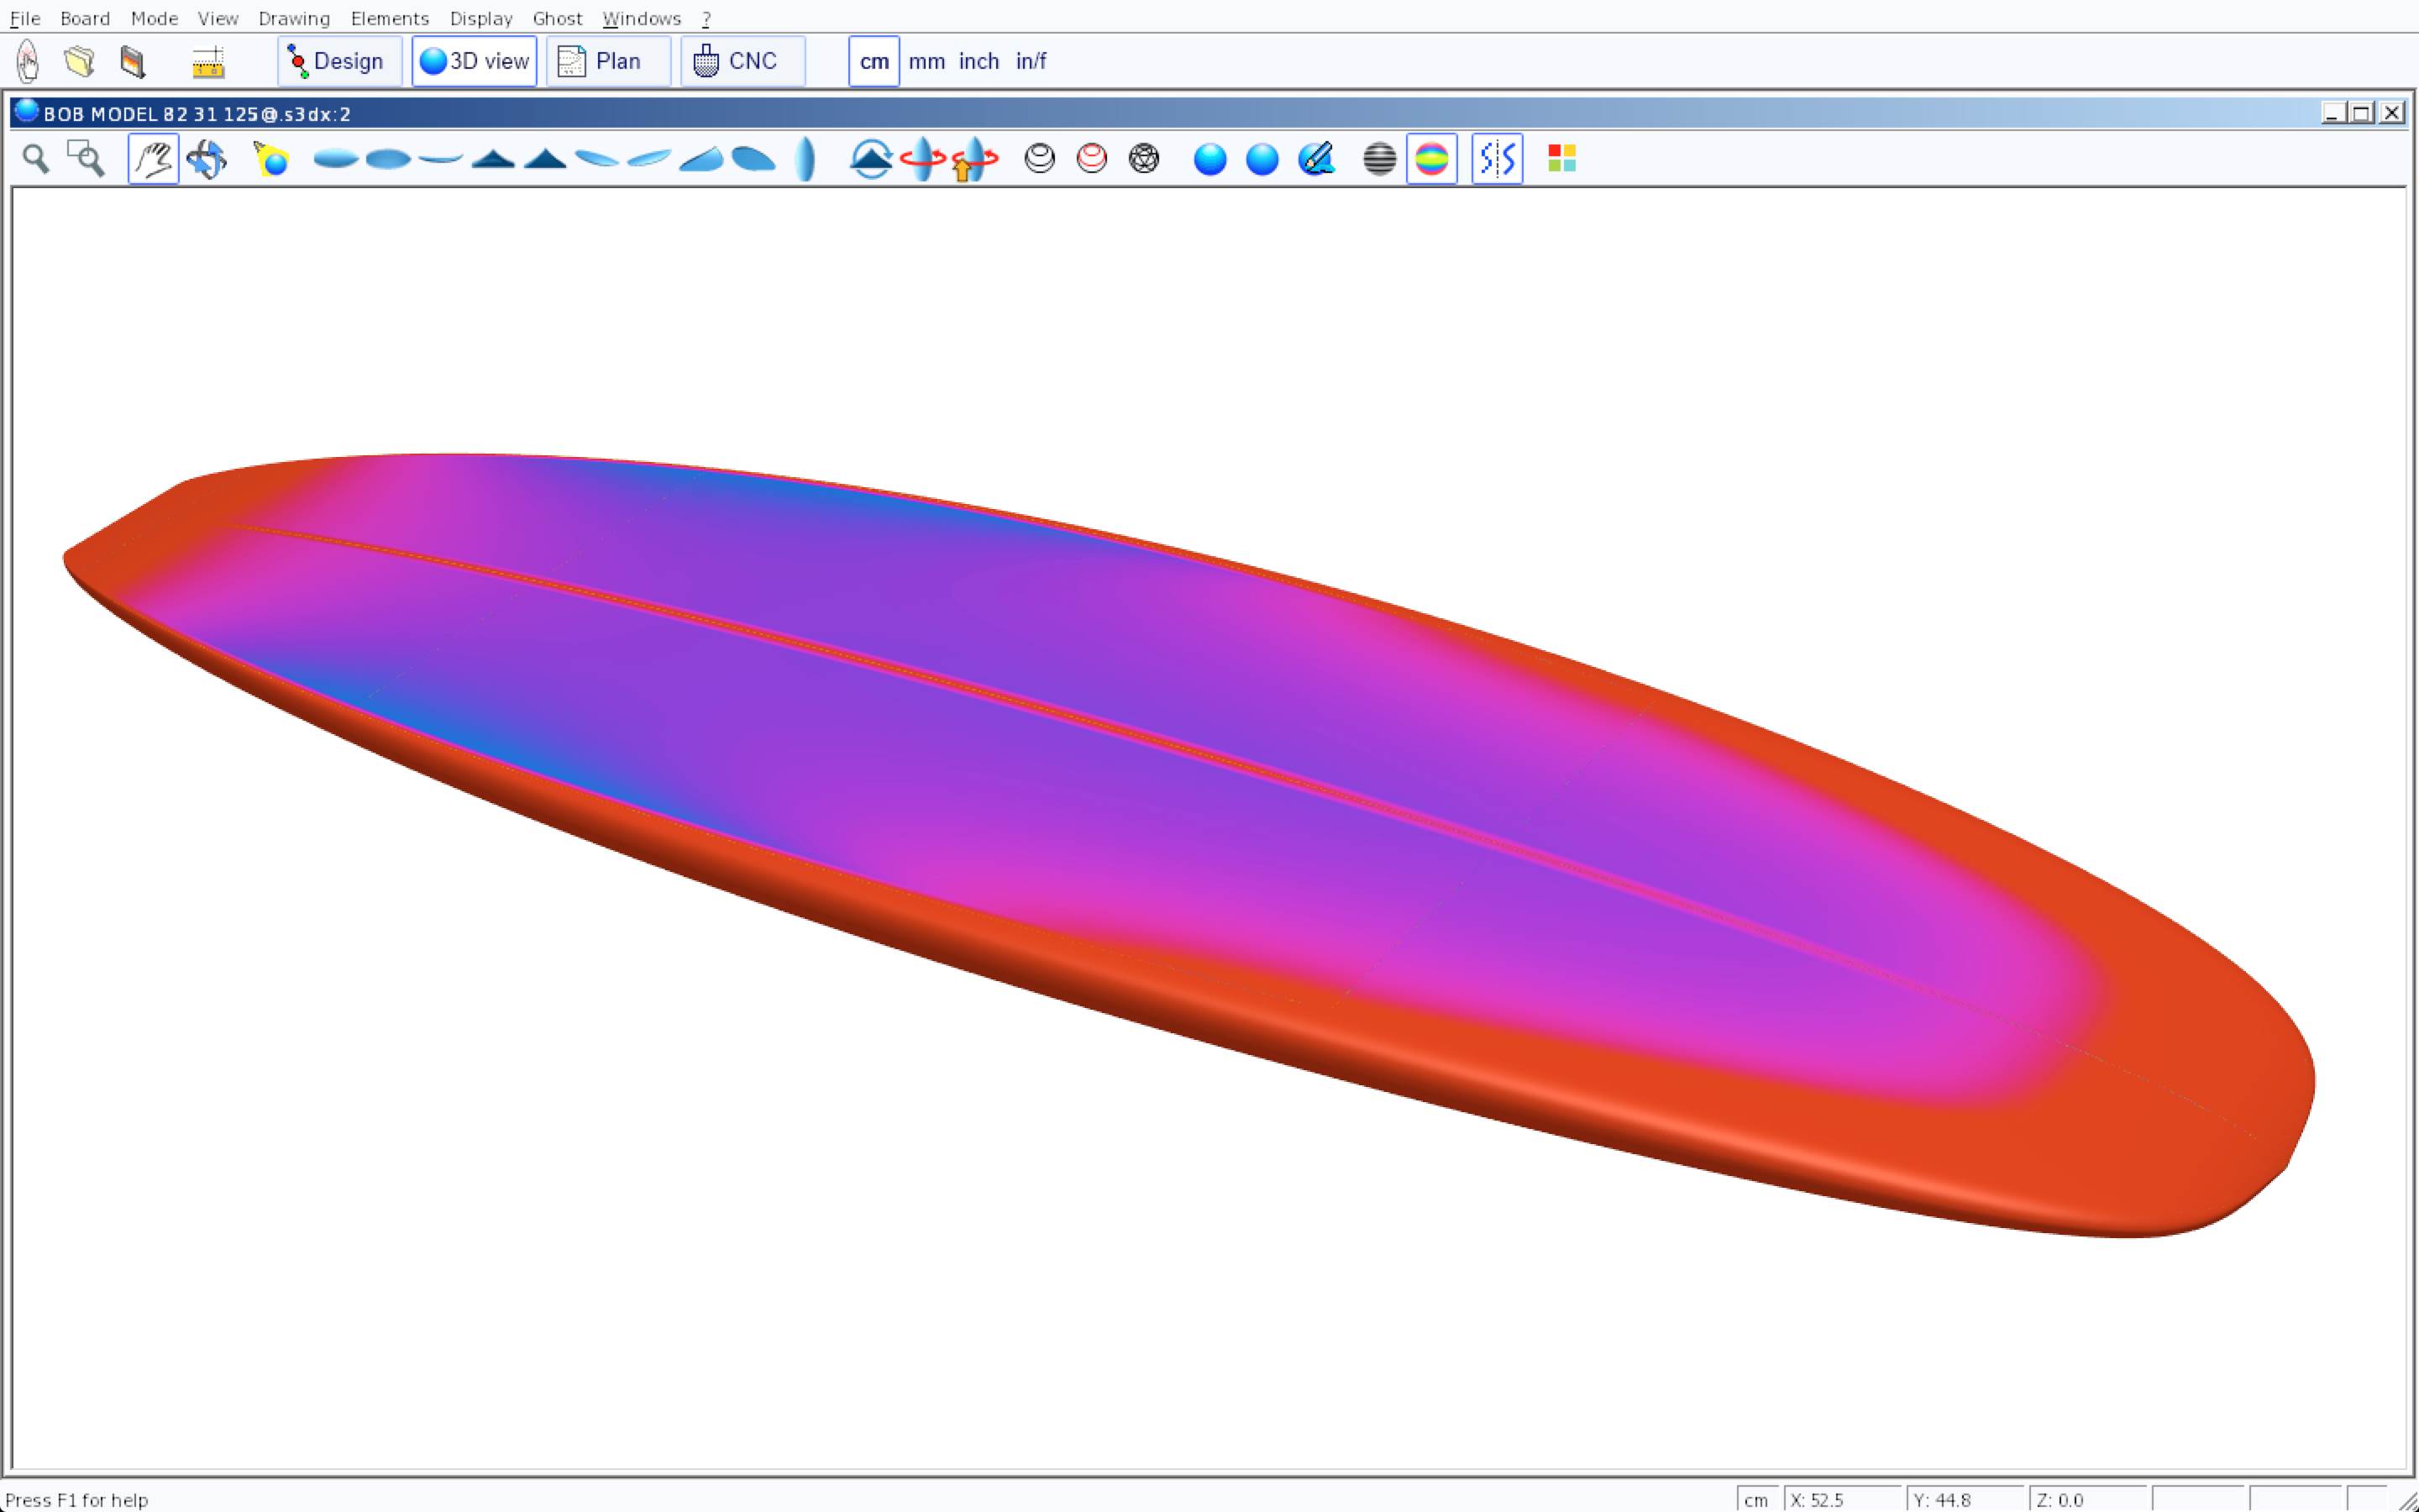
Task: Expand the Elements menu
Action: pos(390,18)
